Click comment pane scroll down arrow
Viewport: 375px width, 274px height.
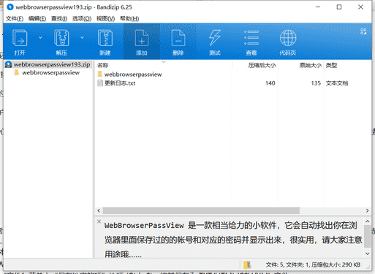click(x=368, y=254)
